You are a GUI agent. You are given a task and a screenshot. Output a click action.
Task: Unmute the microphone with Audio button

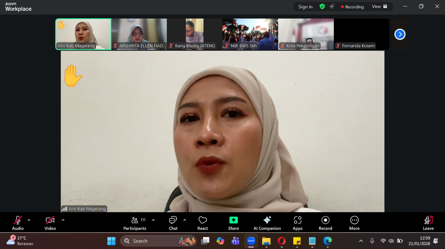(18, 223)
